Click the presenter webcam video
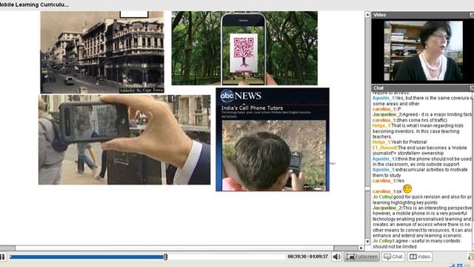 point(423,51)
